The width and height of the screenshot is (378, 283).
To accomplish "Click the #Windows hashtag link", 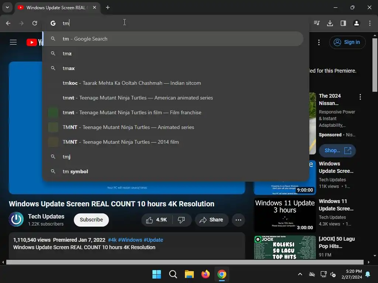I will click(x=130, y=240).
